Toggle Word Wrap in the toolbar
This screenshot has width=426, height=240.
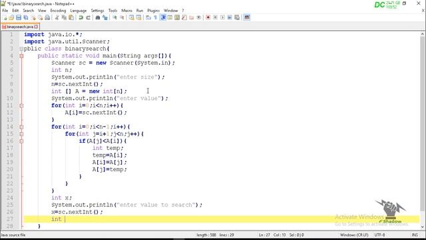click(x=148, y=18)
